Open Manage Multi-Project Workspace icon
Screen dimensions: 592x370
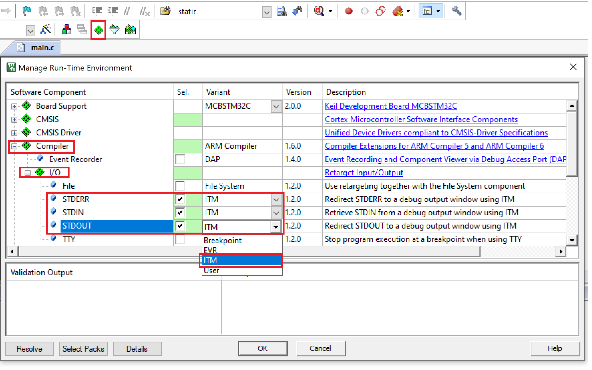(82, 30)
